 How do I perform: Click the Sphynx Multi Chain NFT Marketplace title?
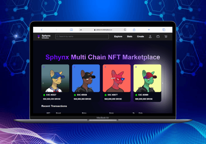click(103, 57)
